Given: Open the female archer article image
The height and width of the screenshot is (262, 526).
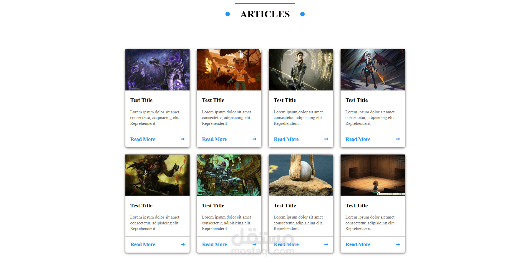Looking at the screenshot, I should click(x=301, y=70).
